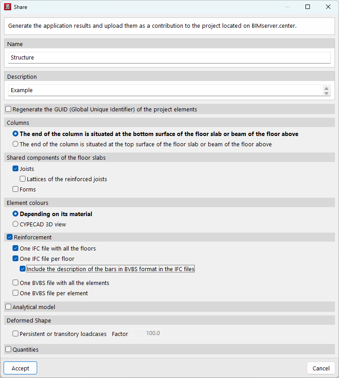The width and height of the screenshot is (339, 378).
Task: Enable Regenerate the GUID checkbox
Action: [x=9, y=109]
